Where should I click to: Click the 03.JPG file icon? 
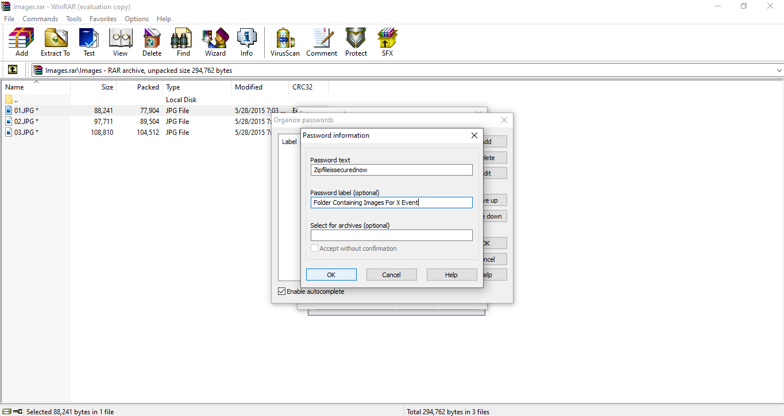tap(9, 132)
